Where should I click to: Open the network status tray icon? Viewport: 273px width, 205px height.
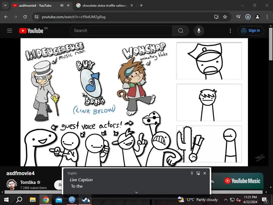pyautogui.click(x=232, y=200)
